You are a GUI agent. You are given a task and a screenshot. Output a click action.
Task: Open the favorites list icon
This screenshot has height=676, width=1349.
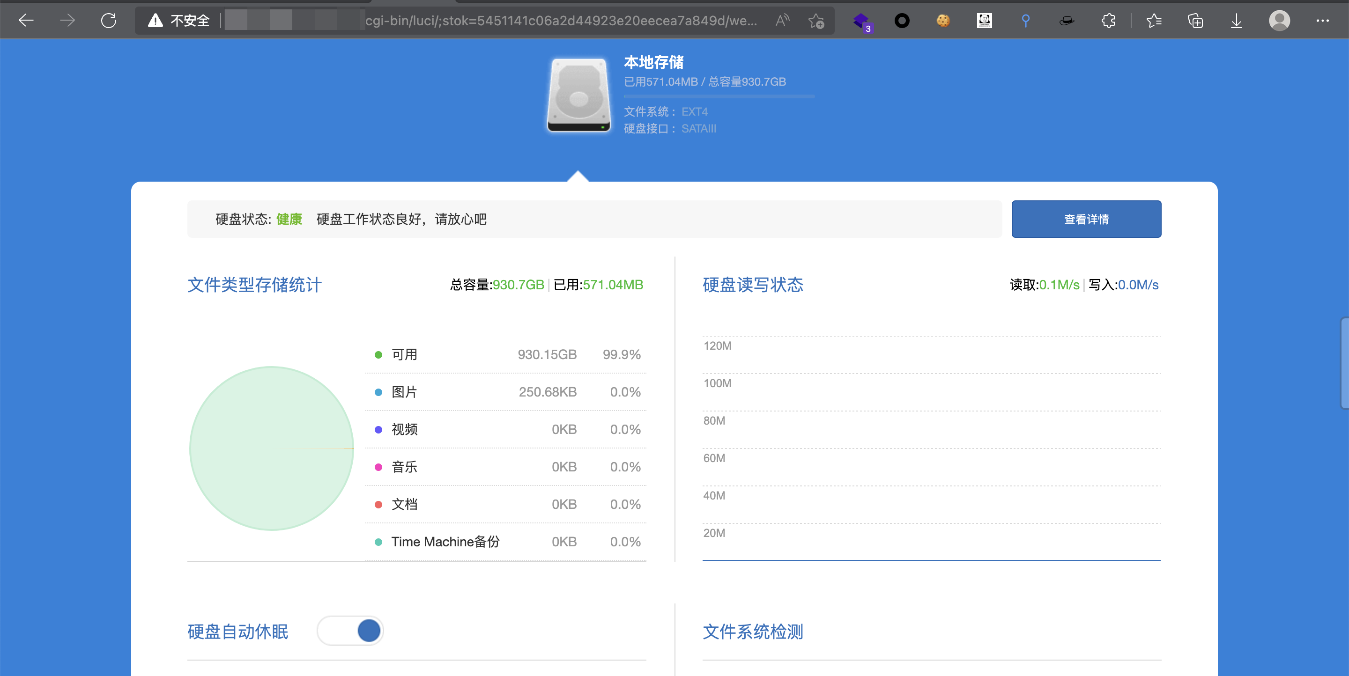[1154, 21]
